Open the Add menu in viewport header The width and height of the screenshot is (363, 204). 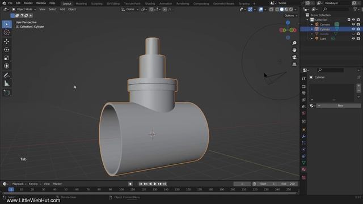tap(62, 10)
